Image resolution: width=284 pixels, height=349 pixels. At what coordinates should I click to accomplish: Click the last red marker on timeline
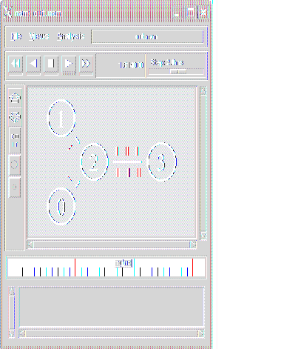(192, 267)
